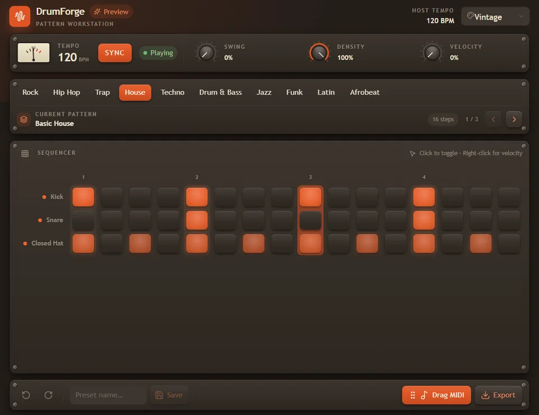This screenshot has width=539, height=415.
Task: Click the Snare track label
Action: 54,220
